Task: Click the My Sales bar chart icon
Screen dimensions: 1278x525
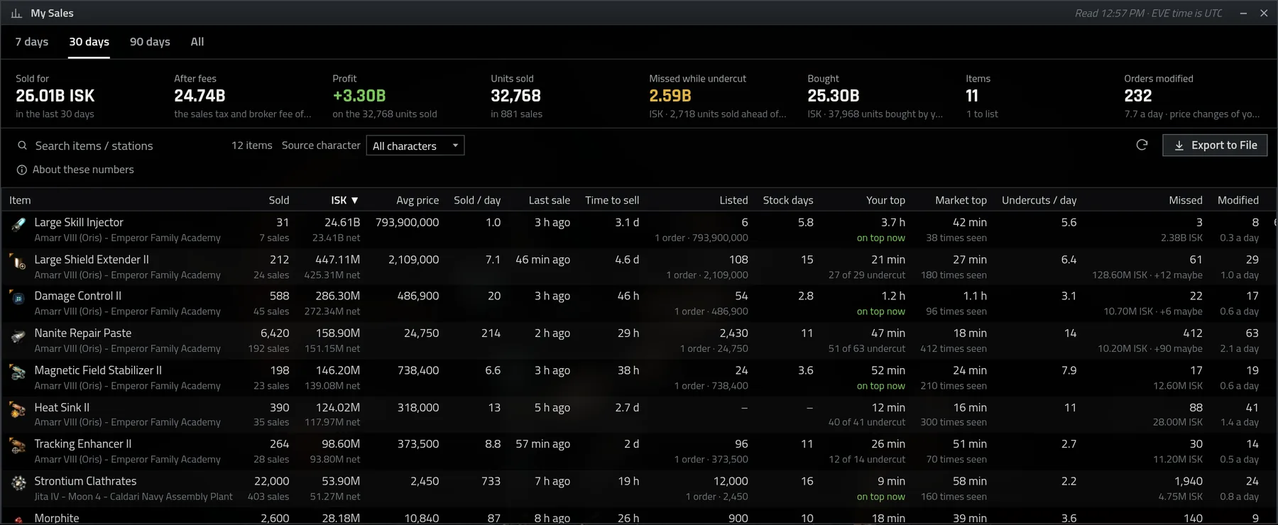Action: (16, 13)
